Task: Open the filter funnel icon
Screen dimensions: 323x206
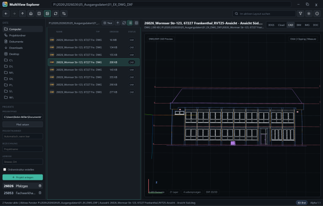Action: (300, 13)
